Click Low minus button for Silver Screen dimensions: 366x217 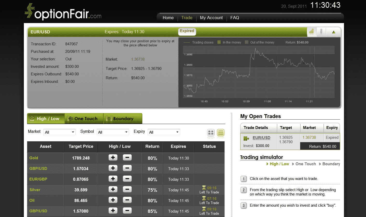(127, 189)
